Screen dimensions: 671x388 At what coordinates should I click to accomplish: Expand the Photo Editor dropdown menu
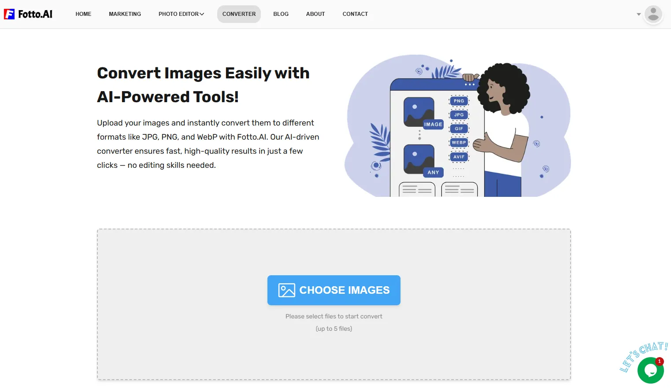point(181,14)
